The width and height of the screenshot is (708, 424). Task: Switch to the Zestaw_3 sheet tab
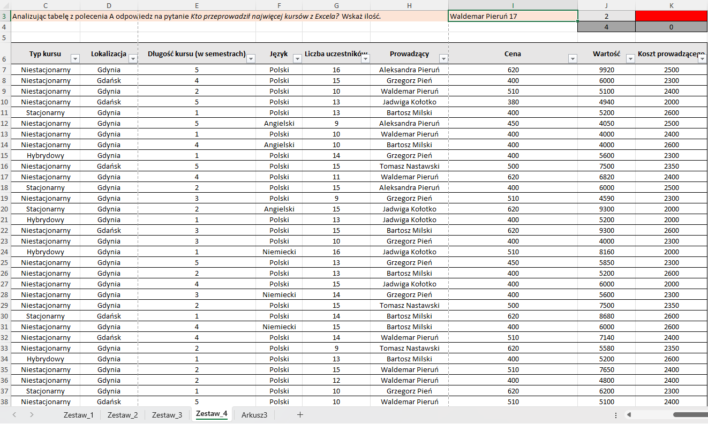tap(167, 415)
